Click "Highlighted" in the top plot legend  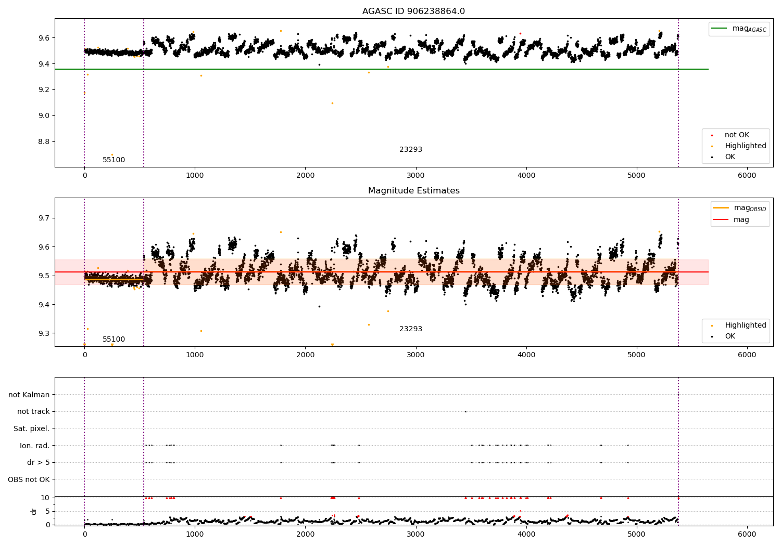(x=745, y=146)
